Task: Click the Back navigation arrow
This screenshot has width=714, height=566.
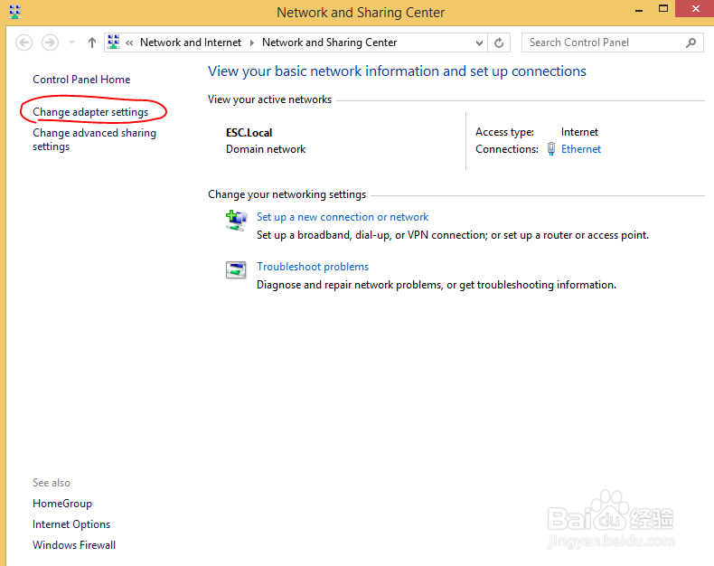Action: click(x=23, y=42)
